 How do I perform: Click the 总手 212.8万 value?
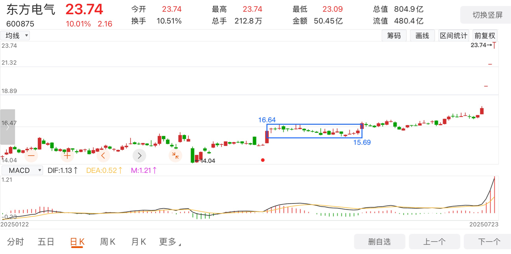pos(248,21)
